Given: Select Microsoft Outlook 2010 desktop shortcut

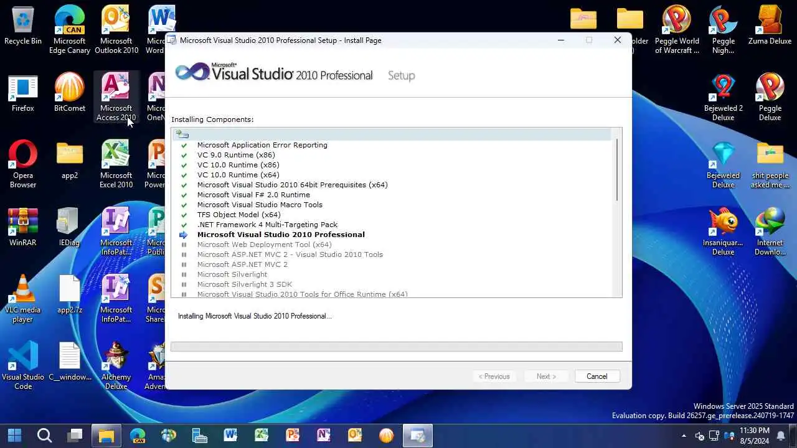Looking at the screenshot, I should pos(116,30).
